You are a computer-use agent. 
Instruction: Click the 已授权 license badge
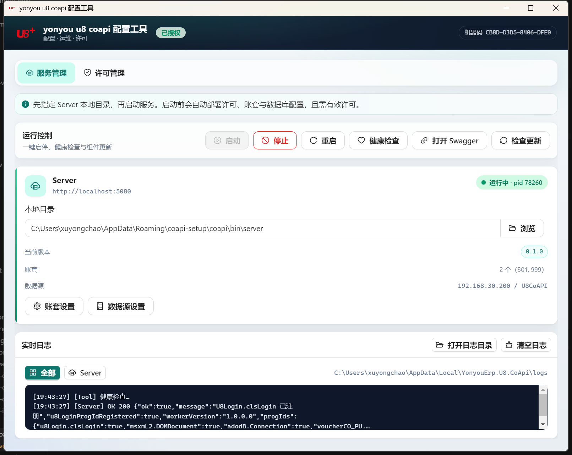pos(171,33)
